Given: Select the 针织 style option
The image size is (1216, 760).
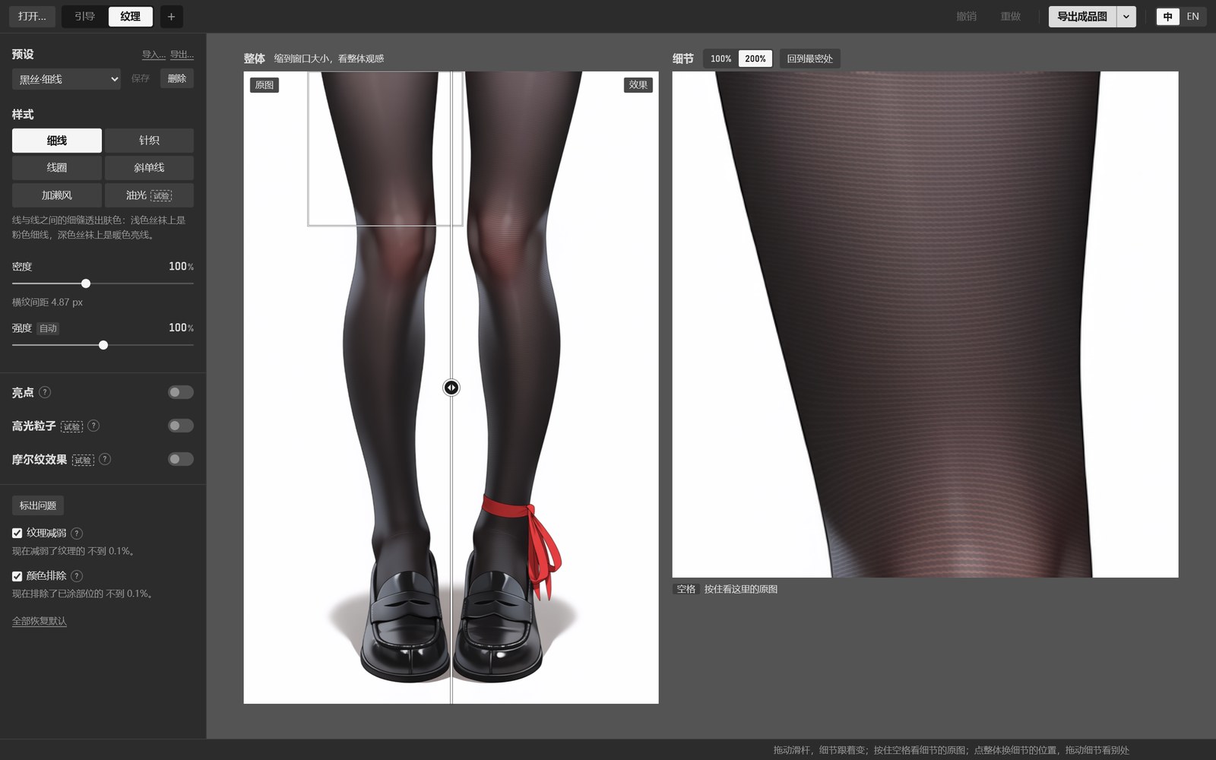Looking at the screenshot, I should [x=149, y=141].
